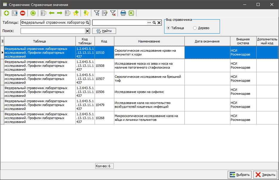The image size is (279, 180).
Task: Select the Таблица radio button
Action: tap(168, 28)
